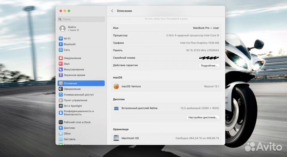Open the Конфиденциальность и безопасность hand icon
The image size is (287, 157).
point(61,113)
